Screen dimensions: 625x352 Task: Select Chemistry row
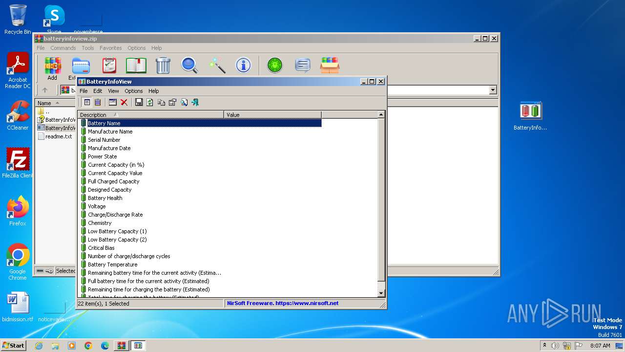100,223
